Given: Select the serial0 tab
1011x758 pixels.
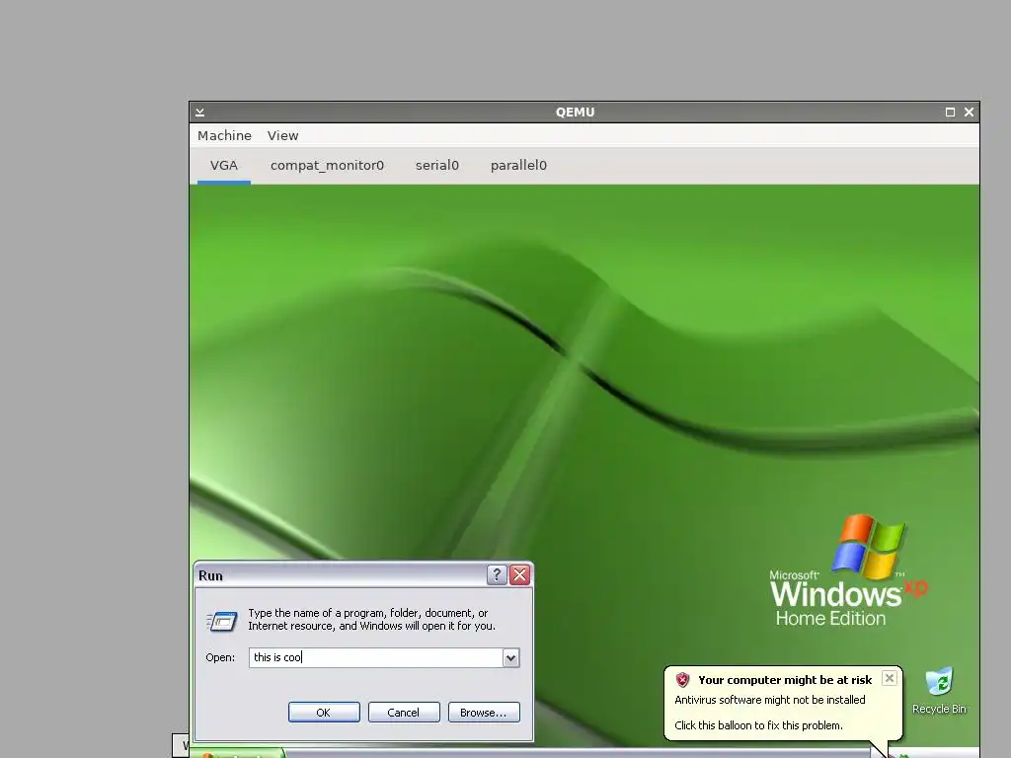Looking at the screenshot, I should 437,166.
